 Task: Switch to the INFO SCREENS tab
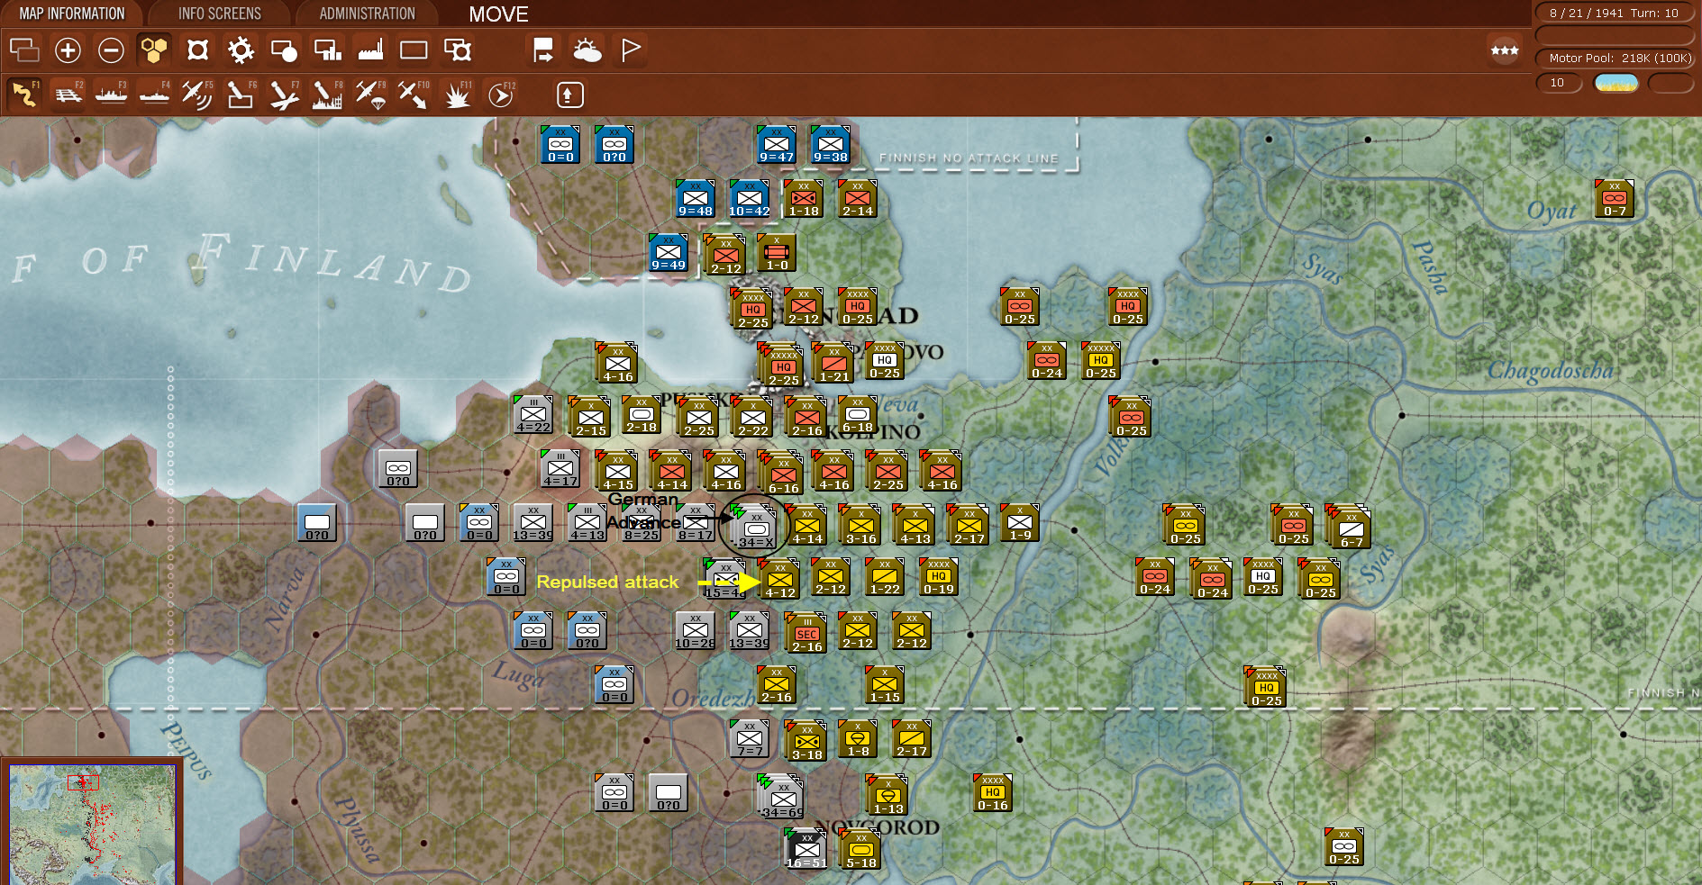219,14
